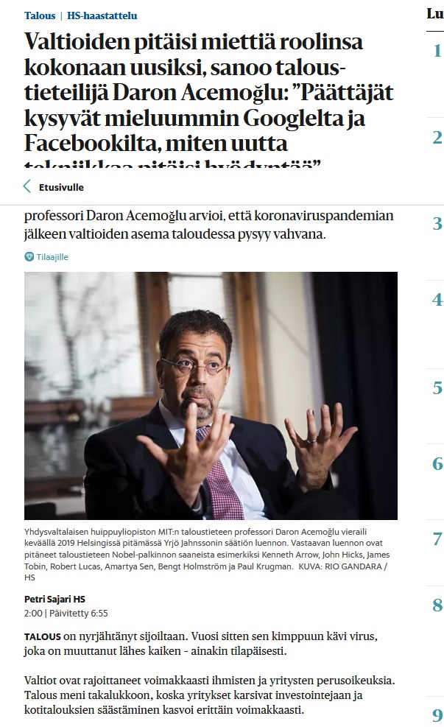Click the article headline about Daron Acemoğlu
444x727 pixels.
[x=209, y=98]
